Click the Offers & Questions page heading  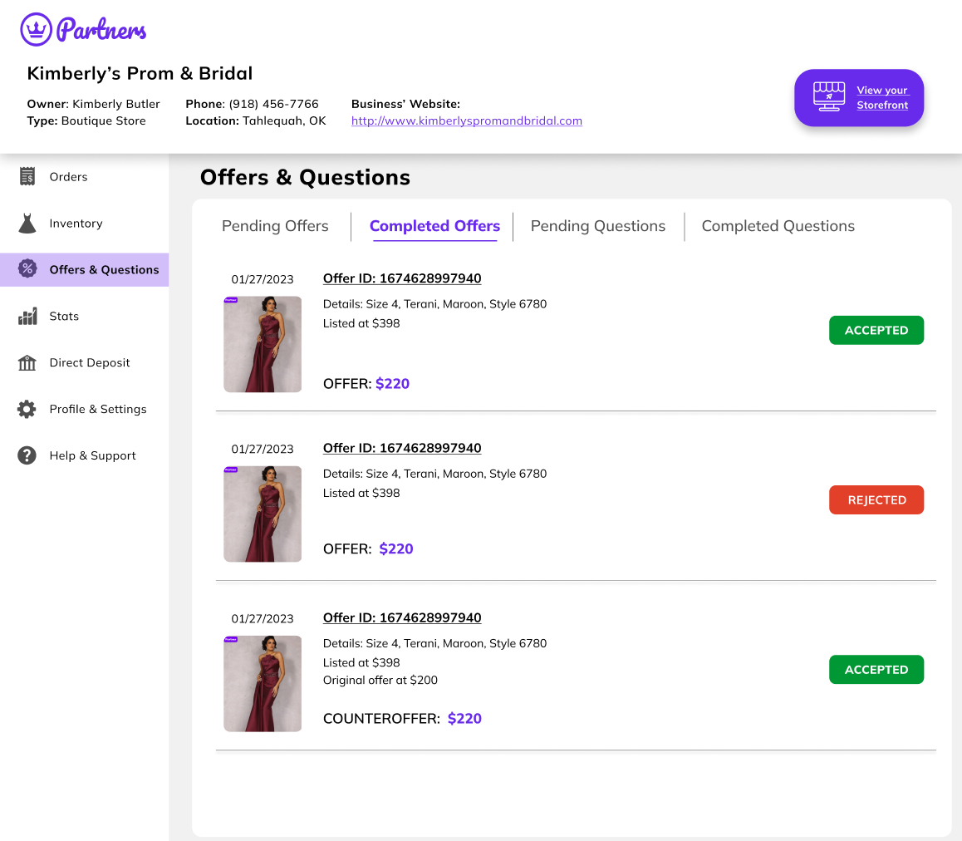(305, 177)
